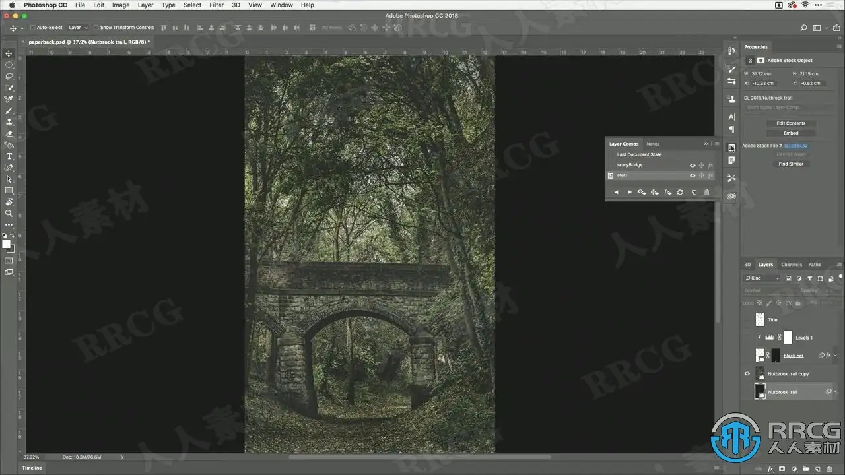Switch to the Paths tab

[x=815, y=265]
